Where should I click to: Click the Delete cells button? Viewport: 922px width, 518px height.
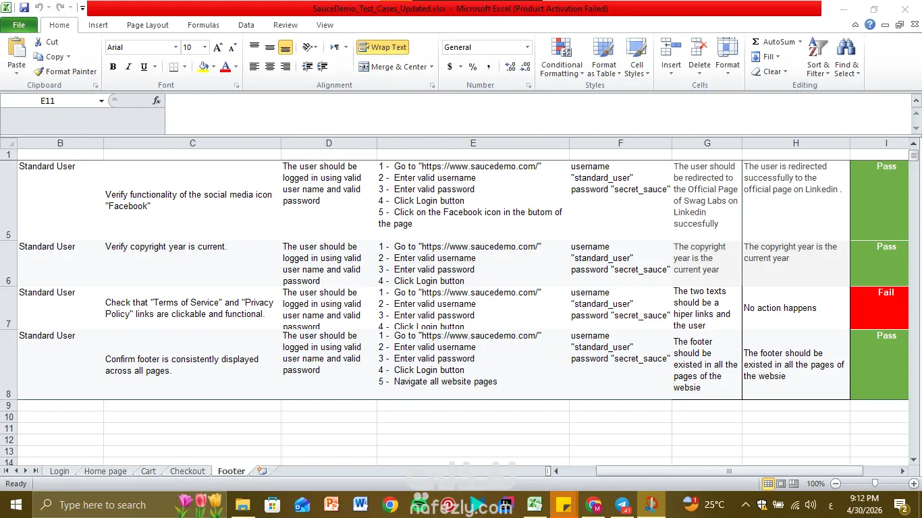click(x=699, y=57)
